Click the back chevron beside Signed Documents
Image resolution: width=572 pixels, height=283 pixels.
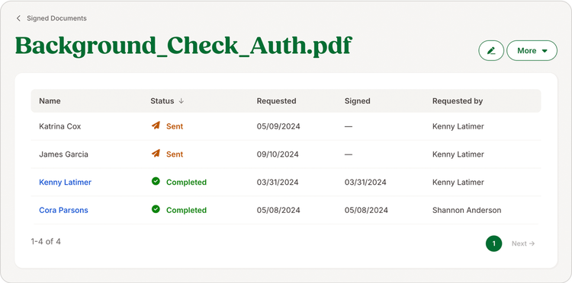pyautogui.click(x=18, y=18)
